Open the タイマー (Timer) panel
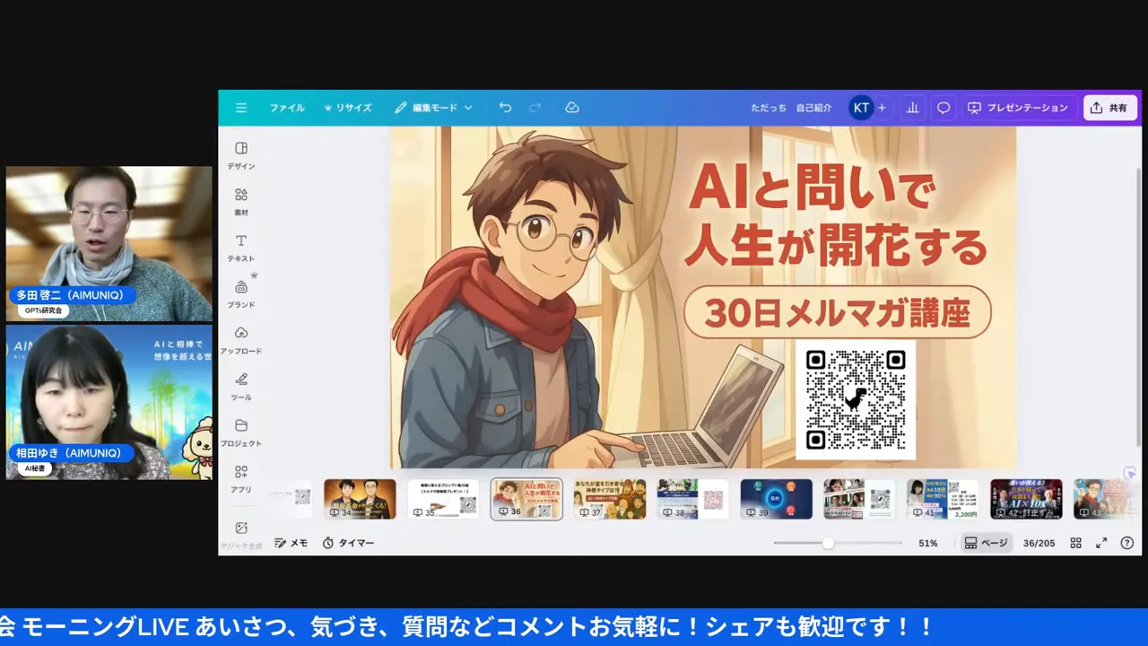The image size is (1148, 646). coord(350,542)
